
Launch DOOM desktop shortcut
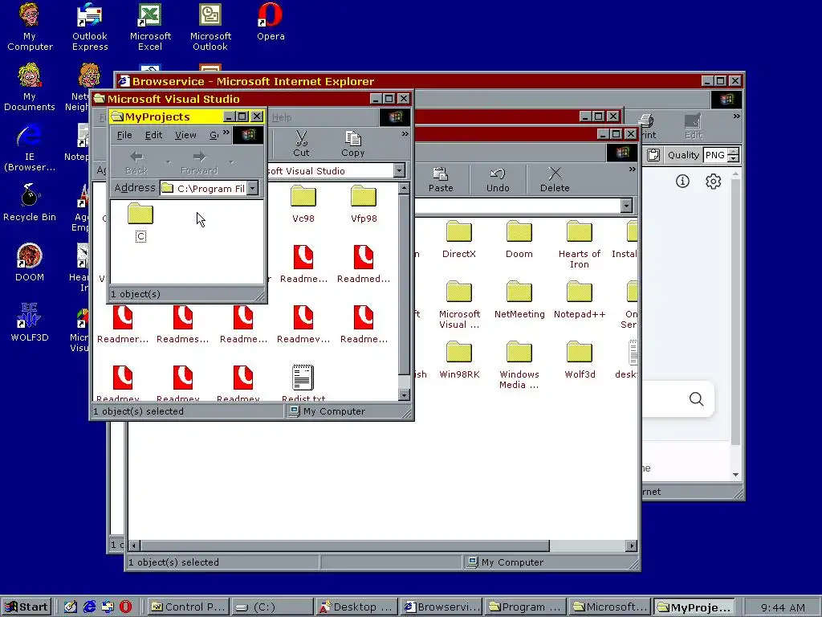coord(30,263)
